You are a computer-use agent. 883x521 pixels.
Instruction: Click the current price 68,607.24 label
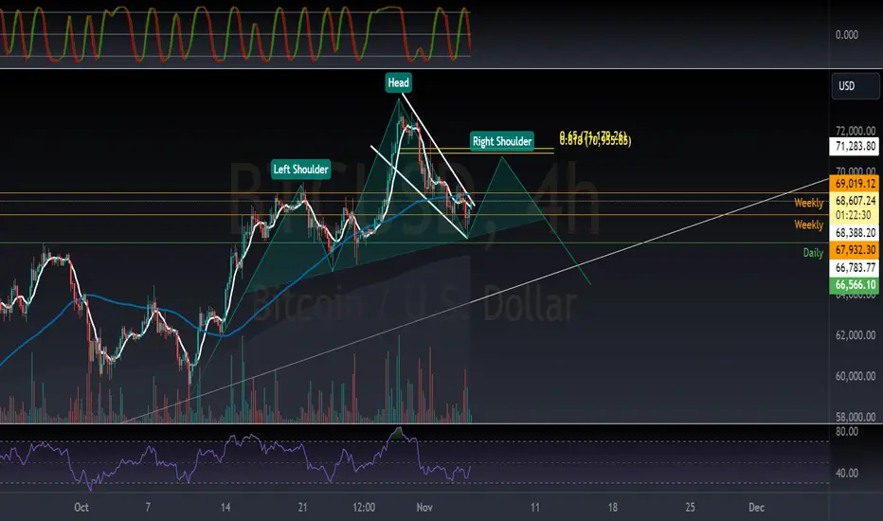point(855,201)
